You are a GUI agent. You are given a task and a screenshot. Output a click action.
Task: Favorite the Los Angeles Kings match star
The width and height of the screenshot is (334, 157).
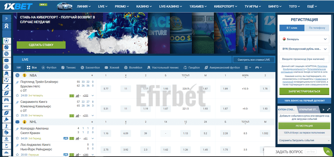(17, 155)
